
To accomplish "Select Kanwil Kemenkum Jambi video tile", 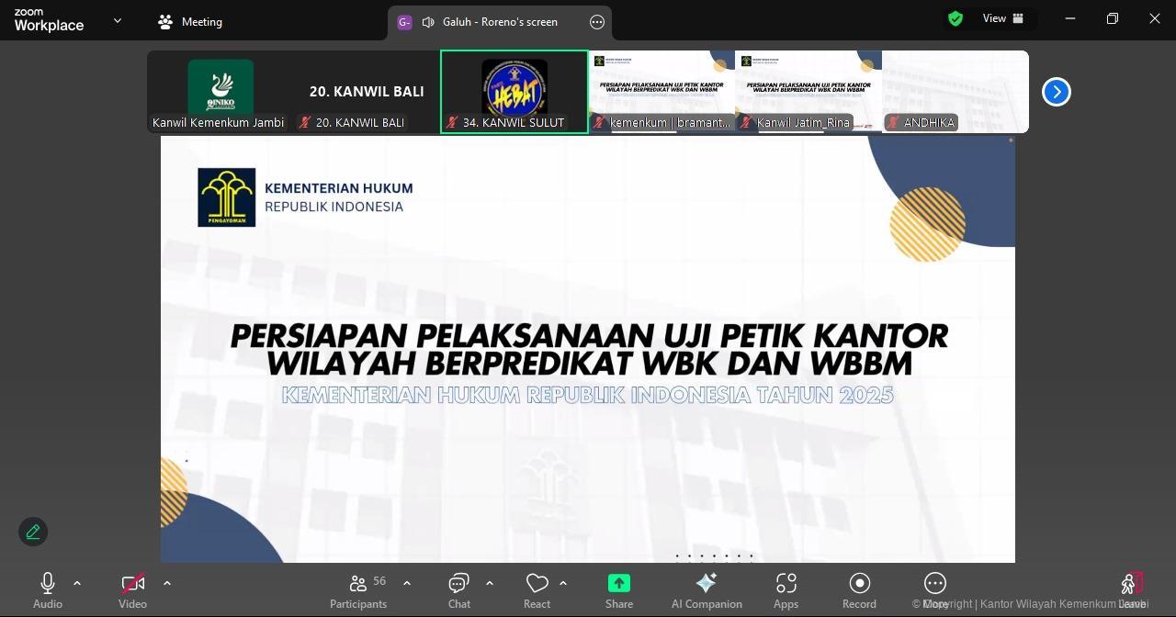I will (x=220, y=92).
